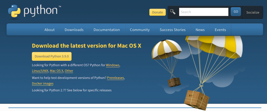The width and height of the screenshot is (267, 111).
Task: Open the Documentation menu
Action: [x=107, y=30]
